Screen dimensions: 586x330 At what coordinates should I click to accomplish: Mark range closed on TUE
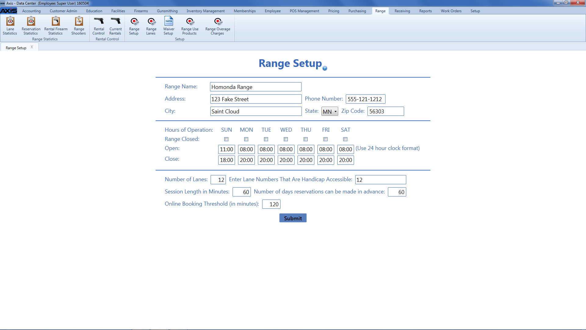(266, 139)
